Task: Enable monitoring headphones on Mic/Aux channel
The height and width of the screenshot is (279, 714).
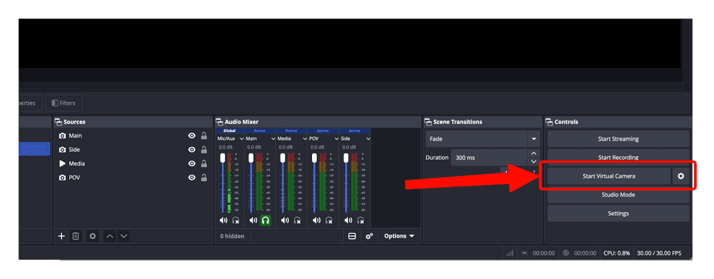Action: click(x=236, y=220)
